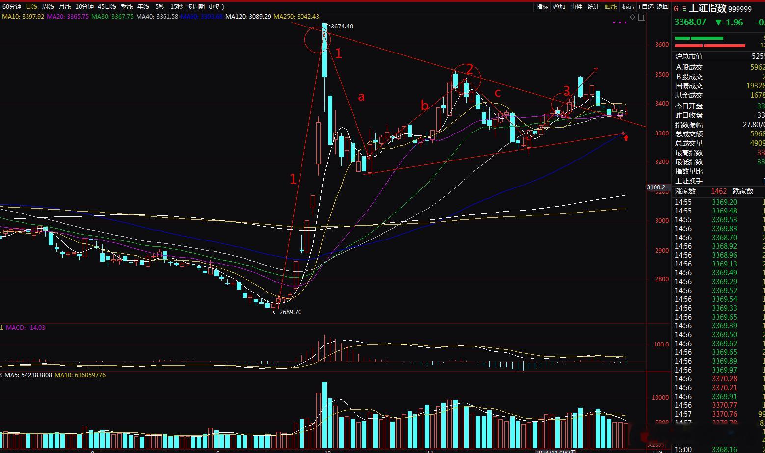Open the 统计 statistics button

pos(594,7)
